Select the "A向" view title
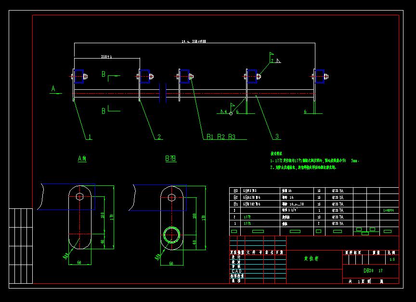The height and width of the screenshot is (302, 416). (82, 158)
